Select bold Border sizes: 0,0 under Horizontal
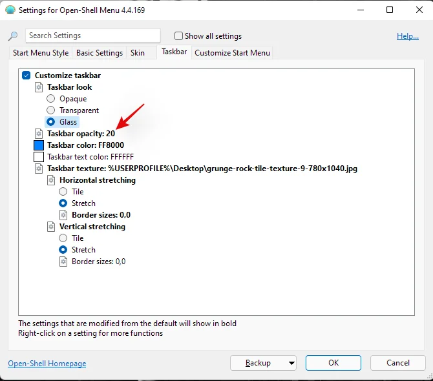Image resolution: width=433 pixels, height=381 pixels. click(x=101, y=215)
